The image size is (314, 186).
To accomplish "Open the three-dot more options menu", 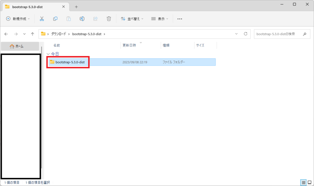I will coord(180,19).
